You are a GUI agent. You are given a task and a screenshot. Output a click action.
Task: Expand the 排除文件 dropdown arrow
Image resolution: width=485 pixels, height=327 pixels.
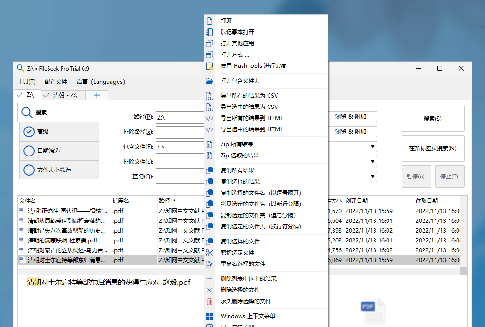[373, 162]
